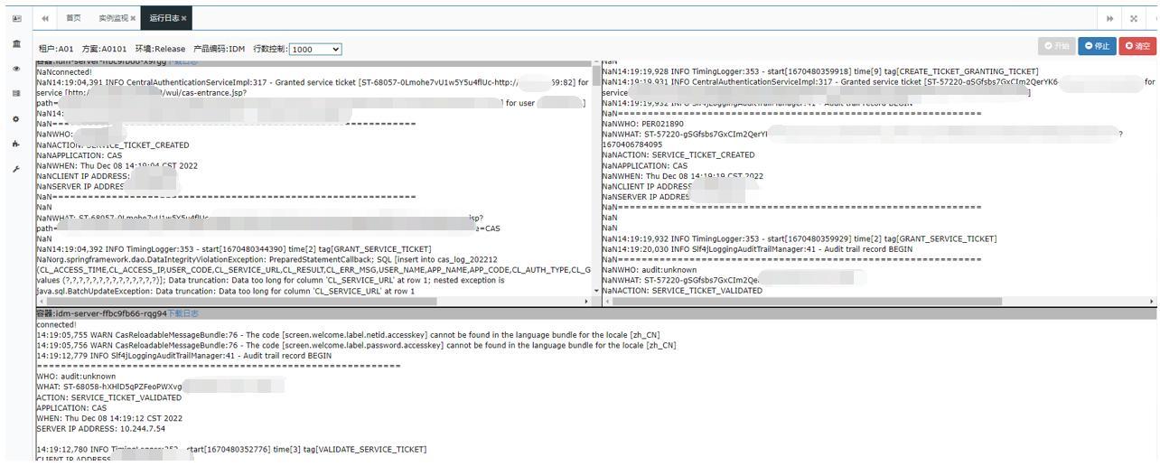Screen dimensions: 1160x466
Task: Click the 方案:A0101 label
Action: tap(105, 50)
